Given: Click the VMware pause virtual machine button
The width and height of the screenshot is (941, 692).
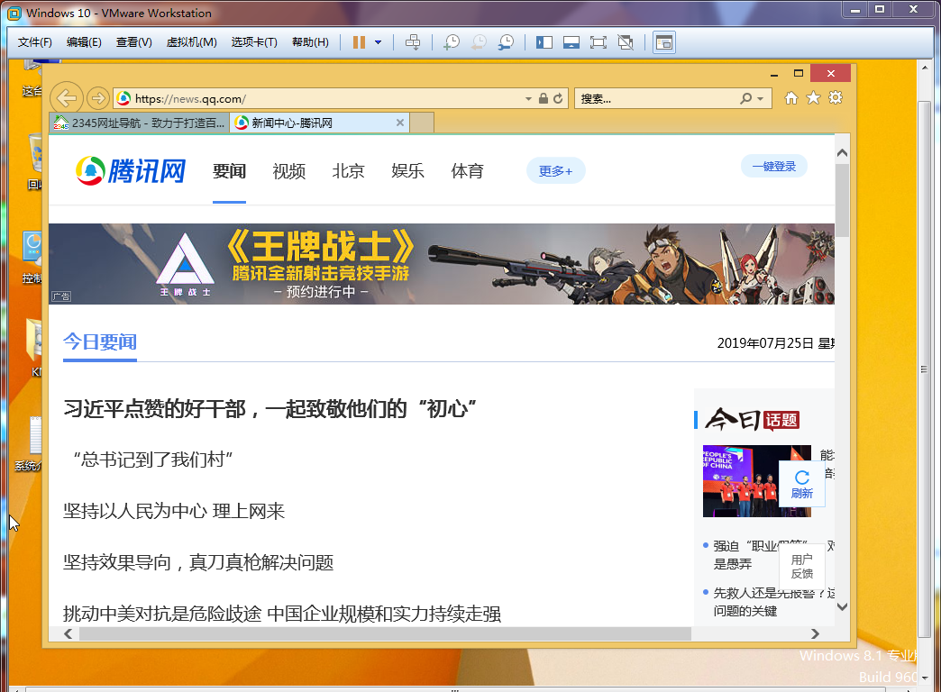Looking at the screenshot, I should point(359,42).
